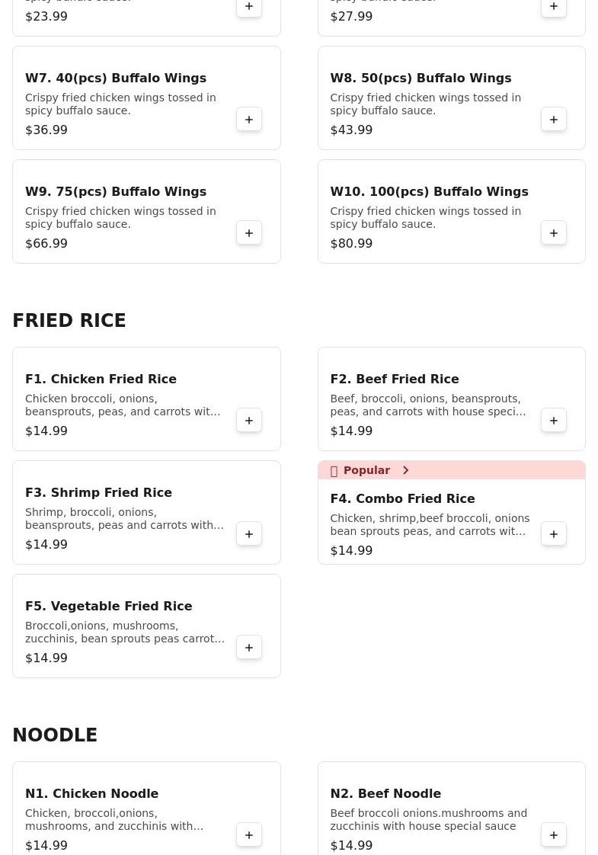
Task: Click plus for W9 75pcs Buffalo Wings
Action: 249,233
